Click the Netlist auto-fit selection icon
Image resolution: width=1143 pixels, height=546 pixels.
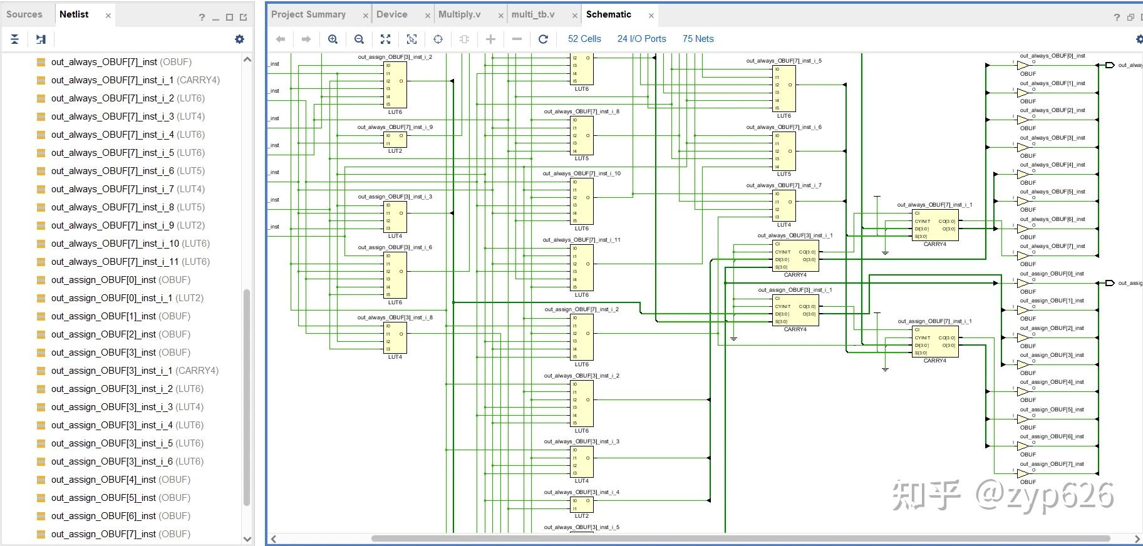[41, 39]
